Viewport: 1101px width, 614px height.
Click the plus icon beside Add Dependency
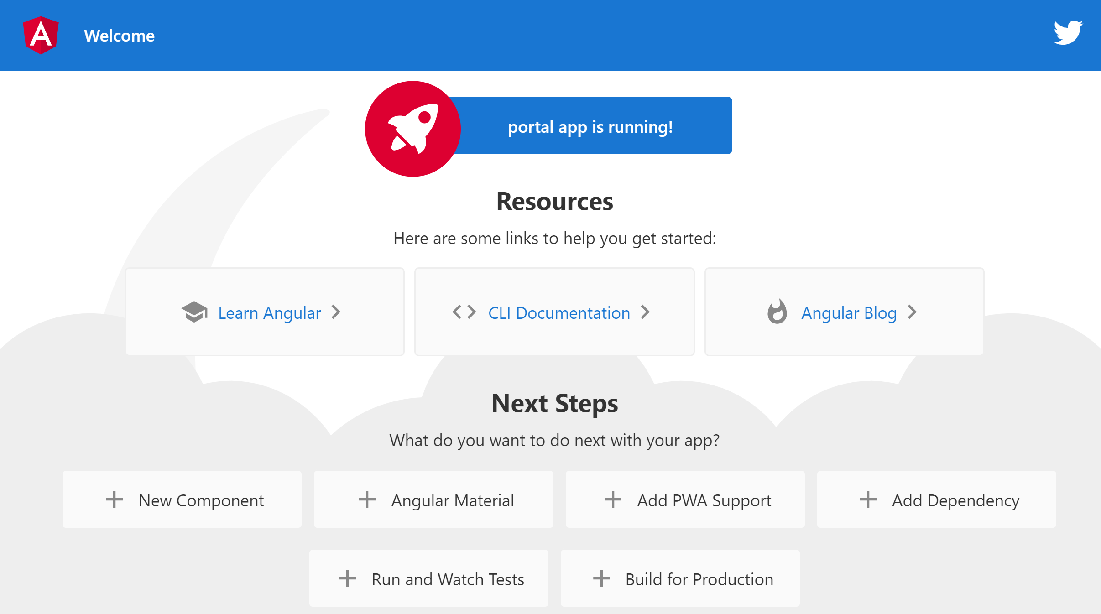(868, 500)
